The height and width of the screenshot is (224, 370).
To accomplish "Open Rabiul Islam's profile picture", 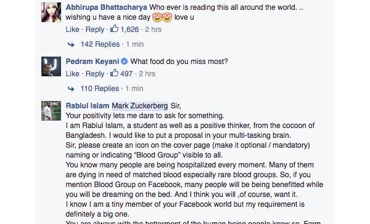I will pyautogui.click(x=51, y=111).
